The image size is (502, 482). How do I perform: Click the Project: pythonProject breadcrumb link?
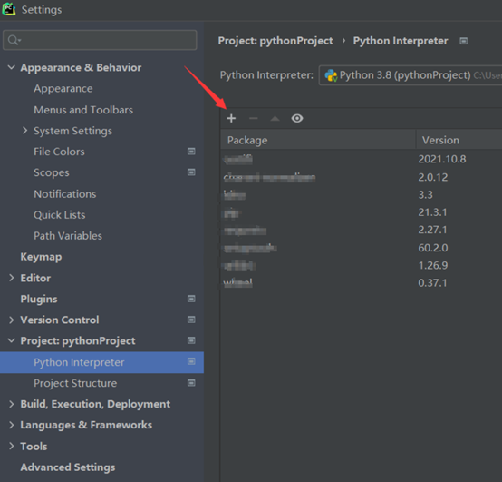point(275,41)
